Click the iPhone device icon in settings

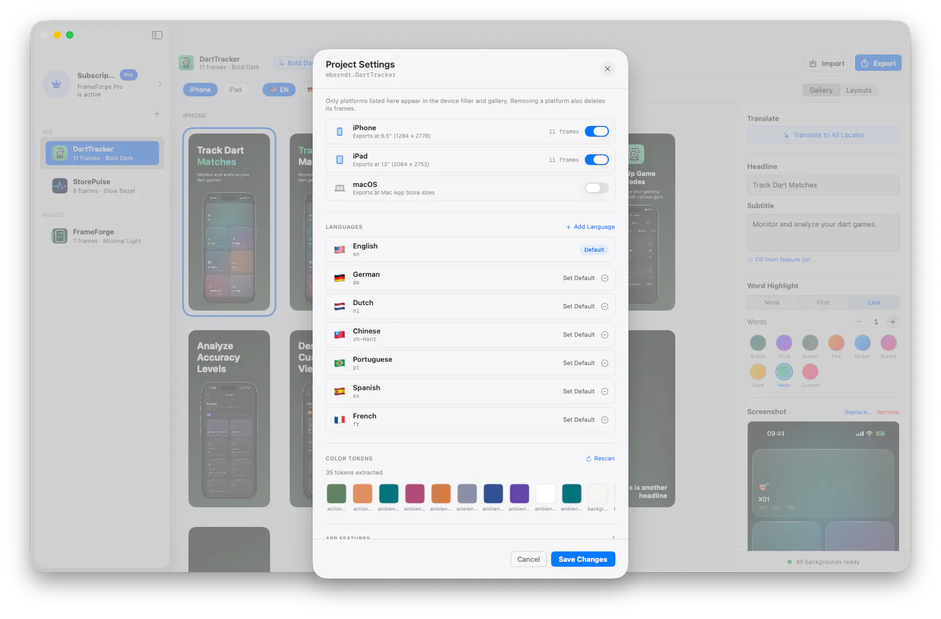(339, 131)
